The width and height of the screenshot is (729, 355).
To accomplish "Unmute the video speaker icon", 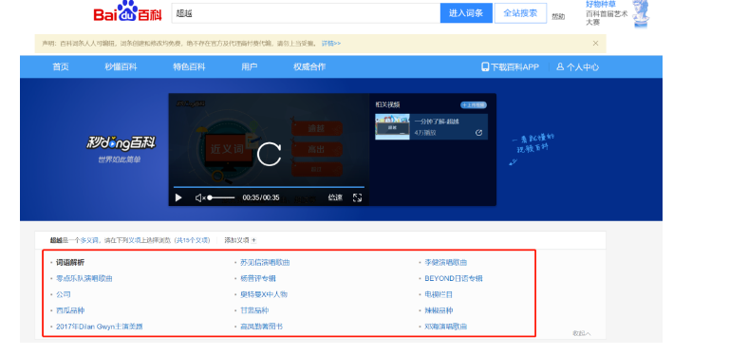I will (199, 198).
